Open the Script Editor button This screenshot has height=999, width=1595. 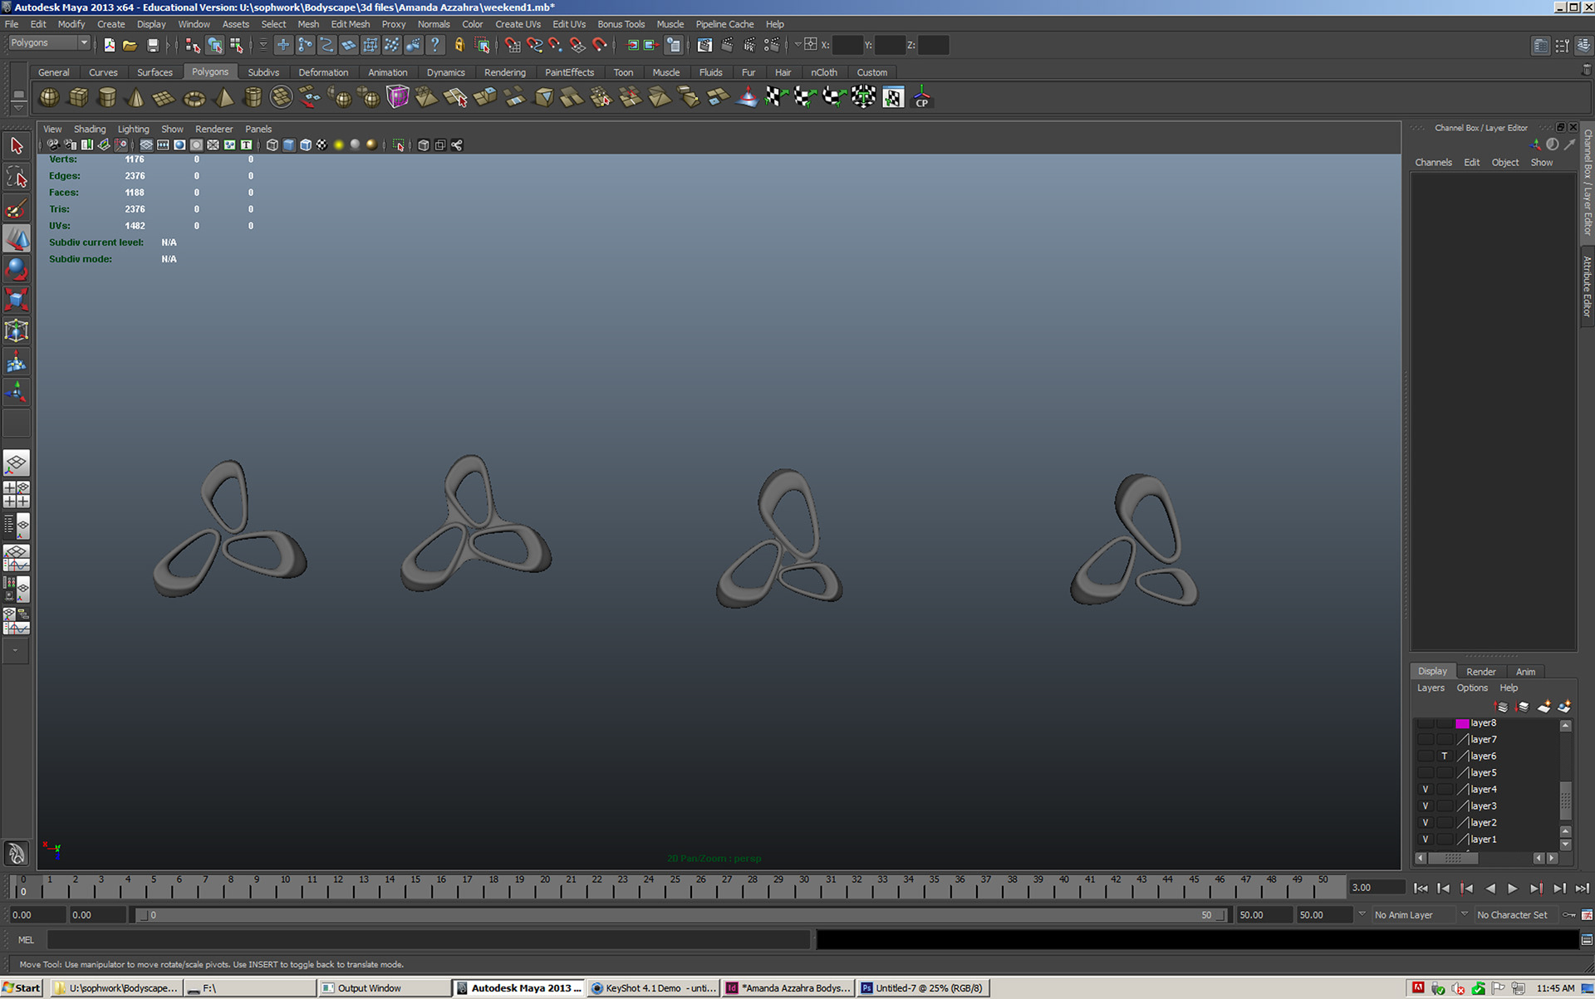click(1587, 940)
